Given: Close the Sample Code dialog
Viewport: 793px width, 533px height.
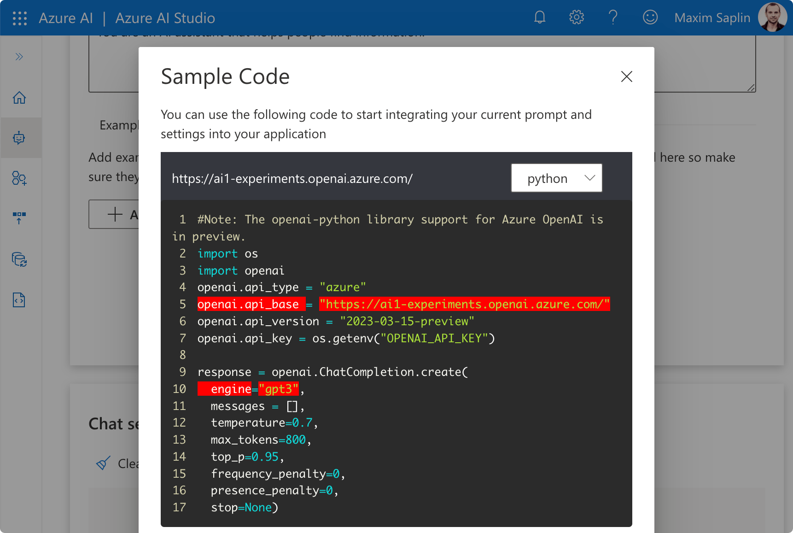Looking at the screenshot, I should (627, 76).
